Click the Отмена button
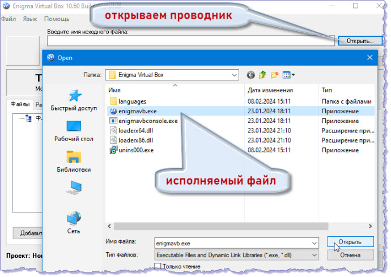391x277 pixels. 350,255
